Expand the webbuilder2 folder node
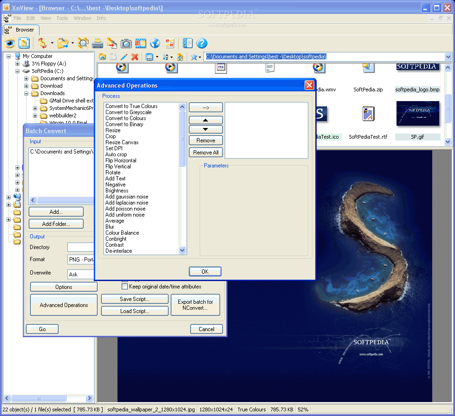The image size is (455, 416). coord(35,115)
